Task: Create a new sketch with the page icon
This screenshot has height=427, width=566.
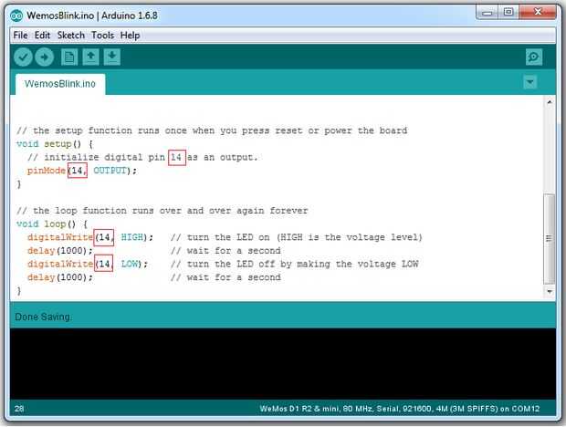Action: (x=69, y=57)
